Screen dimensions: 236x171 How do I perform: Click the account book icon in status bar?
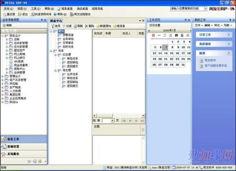(x=104, y=168)
